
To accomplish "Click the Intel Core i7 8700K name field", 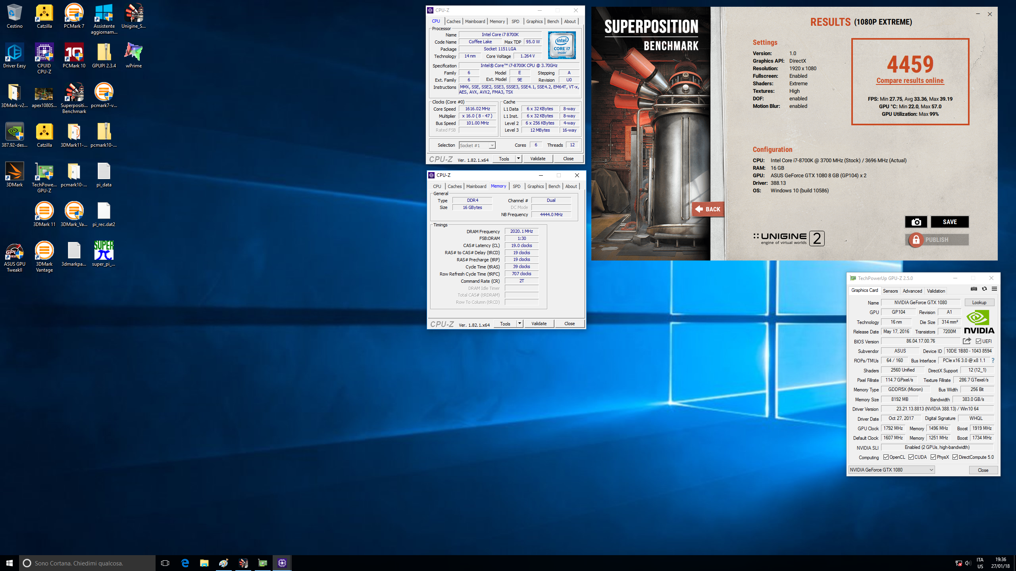I will click(x=500, y=34).
